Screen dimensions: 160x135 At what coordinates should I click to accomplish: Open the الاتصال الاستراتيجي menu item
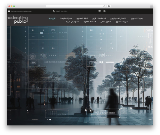click(118, 19)
